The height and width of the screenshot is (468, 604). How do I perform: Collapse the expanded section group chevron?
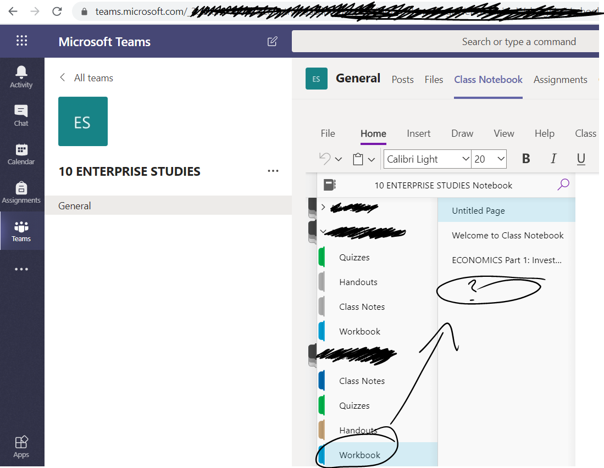[323, 231]
